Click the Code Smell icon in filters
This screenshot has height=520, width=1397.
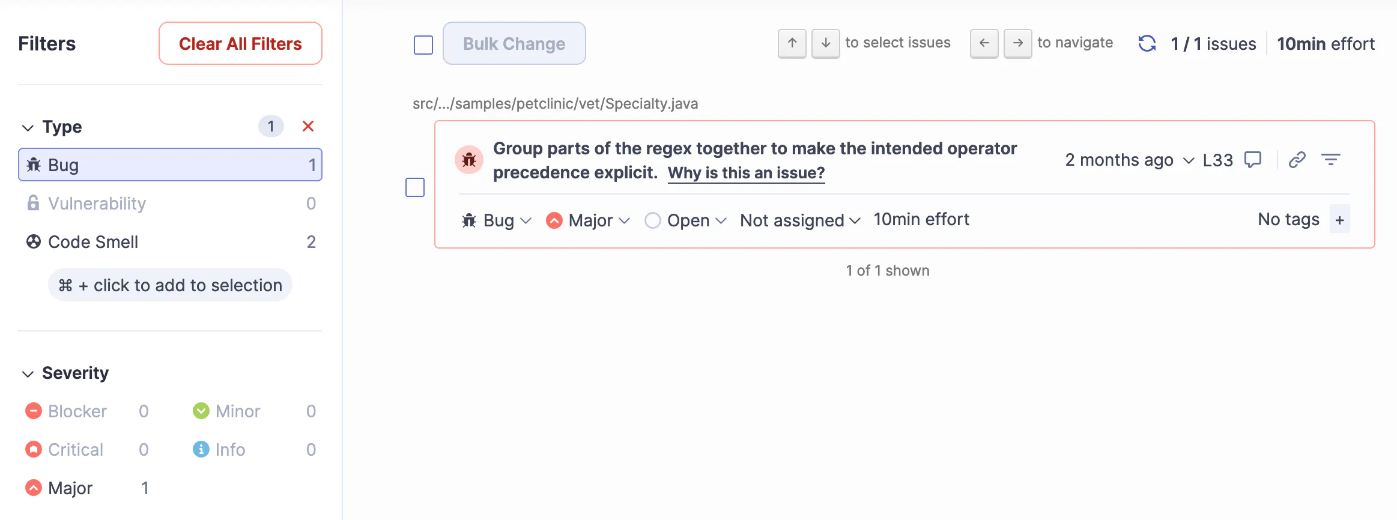[x=33, y=241]
